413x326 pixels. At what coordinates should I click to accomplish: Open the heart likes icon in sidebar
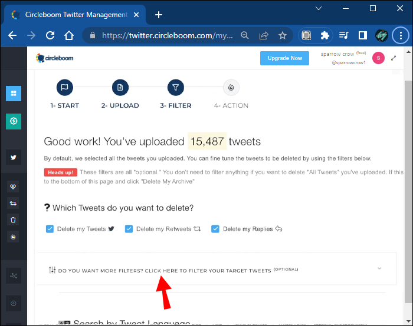(x=13, y=187)
